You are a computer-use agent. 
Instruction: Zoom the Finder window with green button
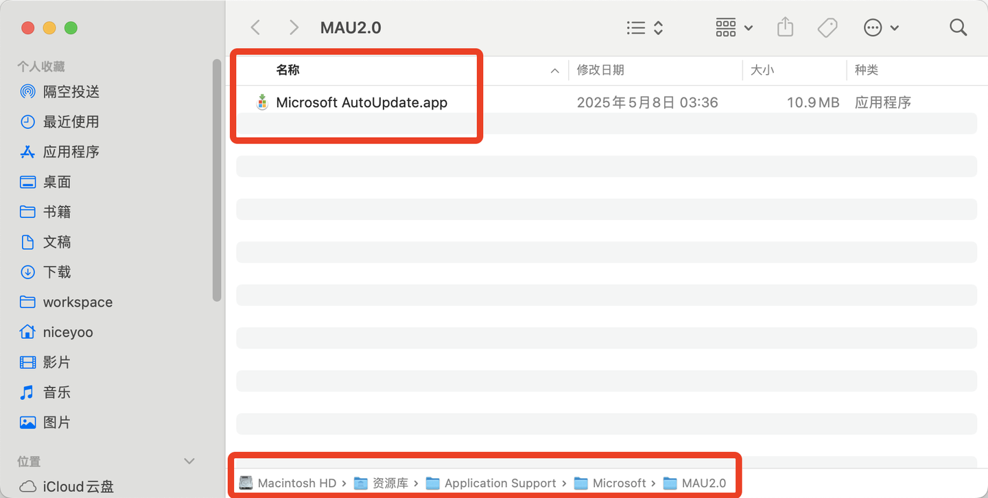71,28
